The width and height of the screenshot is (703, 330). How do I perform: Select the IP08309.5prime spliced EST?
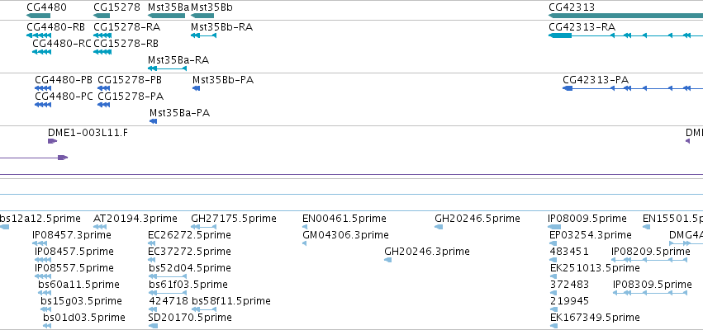(x=650, y=293)
